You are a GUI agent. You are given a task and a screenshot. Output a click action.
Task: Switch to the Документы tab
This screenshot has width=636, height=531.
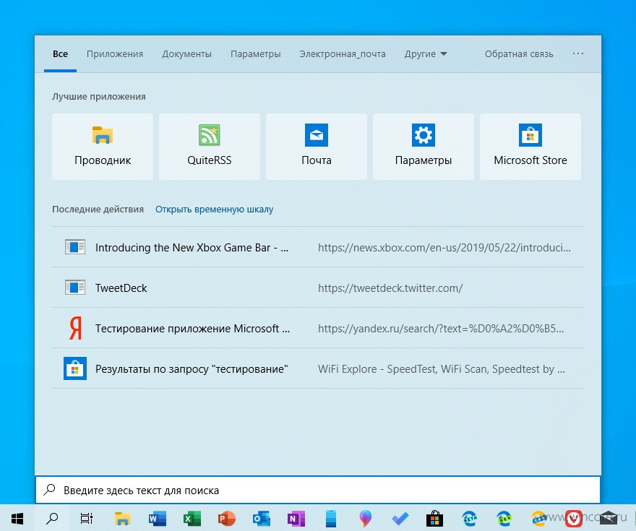(x=186, y=54)
